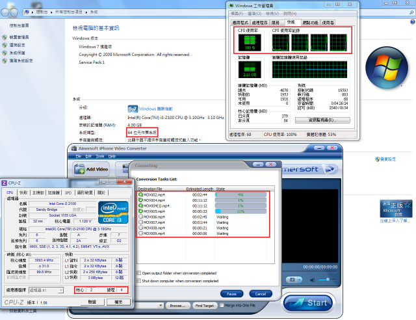Switch to 應用程式 tab in Task Manager
Image resolution: width=416 pixels, height=320 pixels.
click(240, 23)
